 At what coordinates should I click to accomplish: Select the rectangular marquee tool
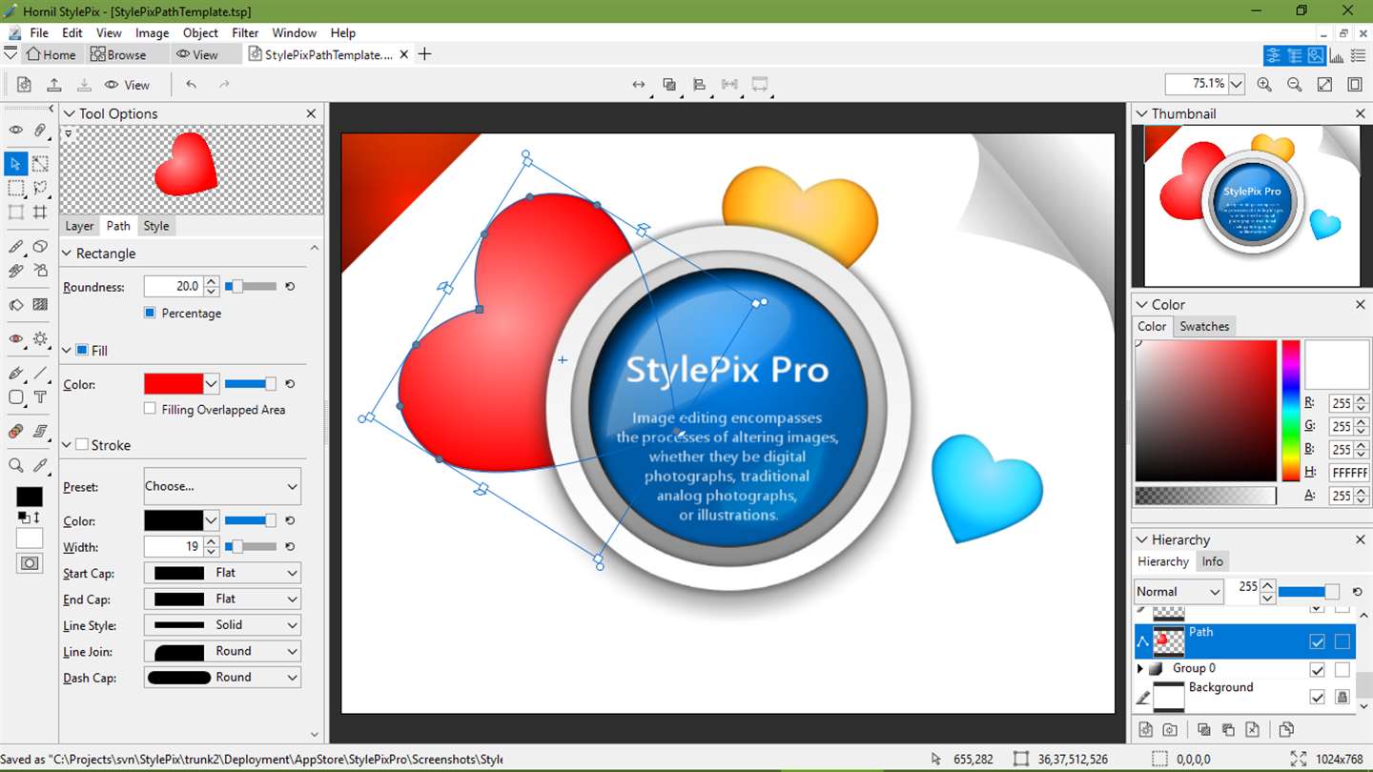click(16, 188)
